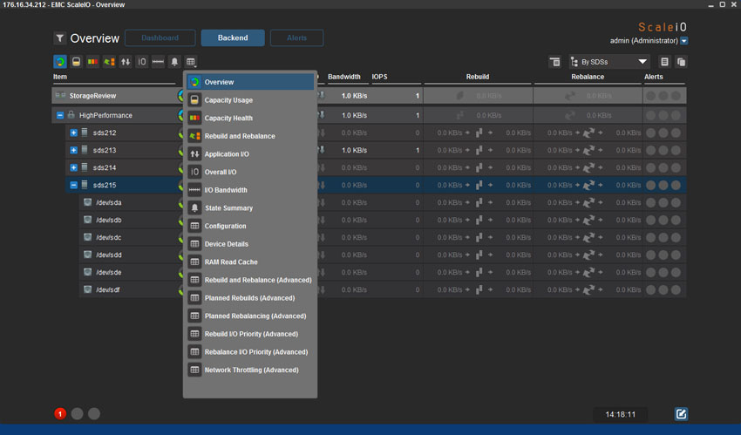Screen dimensions: 741x435
Task: Open the table views dropdown toolbar icon
Action: 191,62
